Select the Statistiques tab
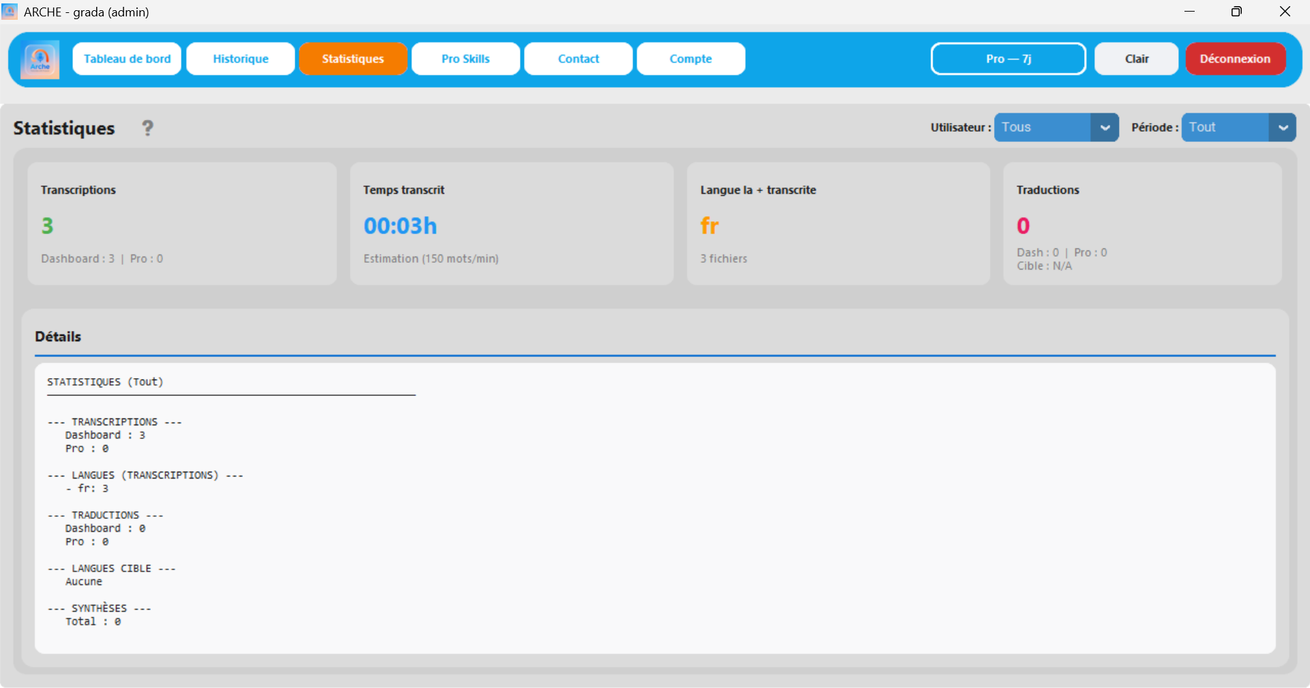Screen dimensions: 1310x688 [353, 59]
